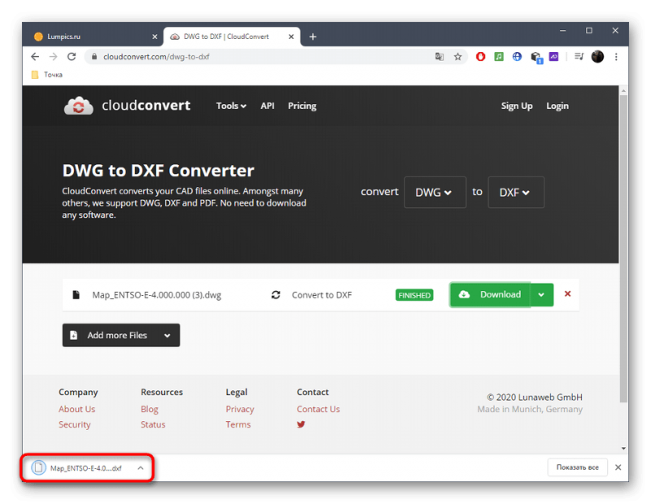Open the purple extension icon
651x504 pixels.
coord(554,56)
